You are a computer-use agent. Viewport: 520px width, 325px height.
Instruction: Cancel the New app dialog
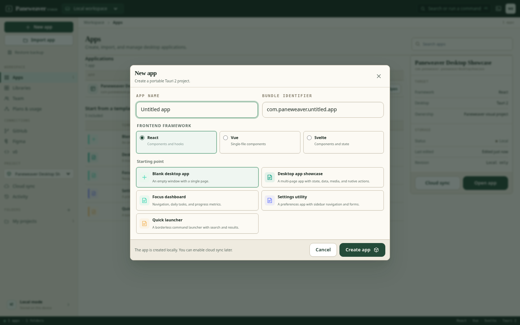(x=323, y=250)
